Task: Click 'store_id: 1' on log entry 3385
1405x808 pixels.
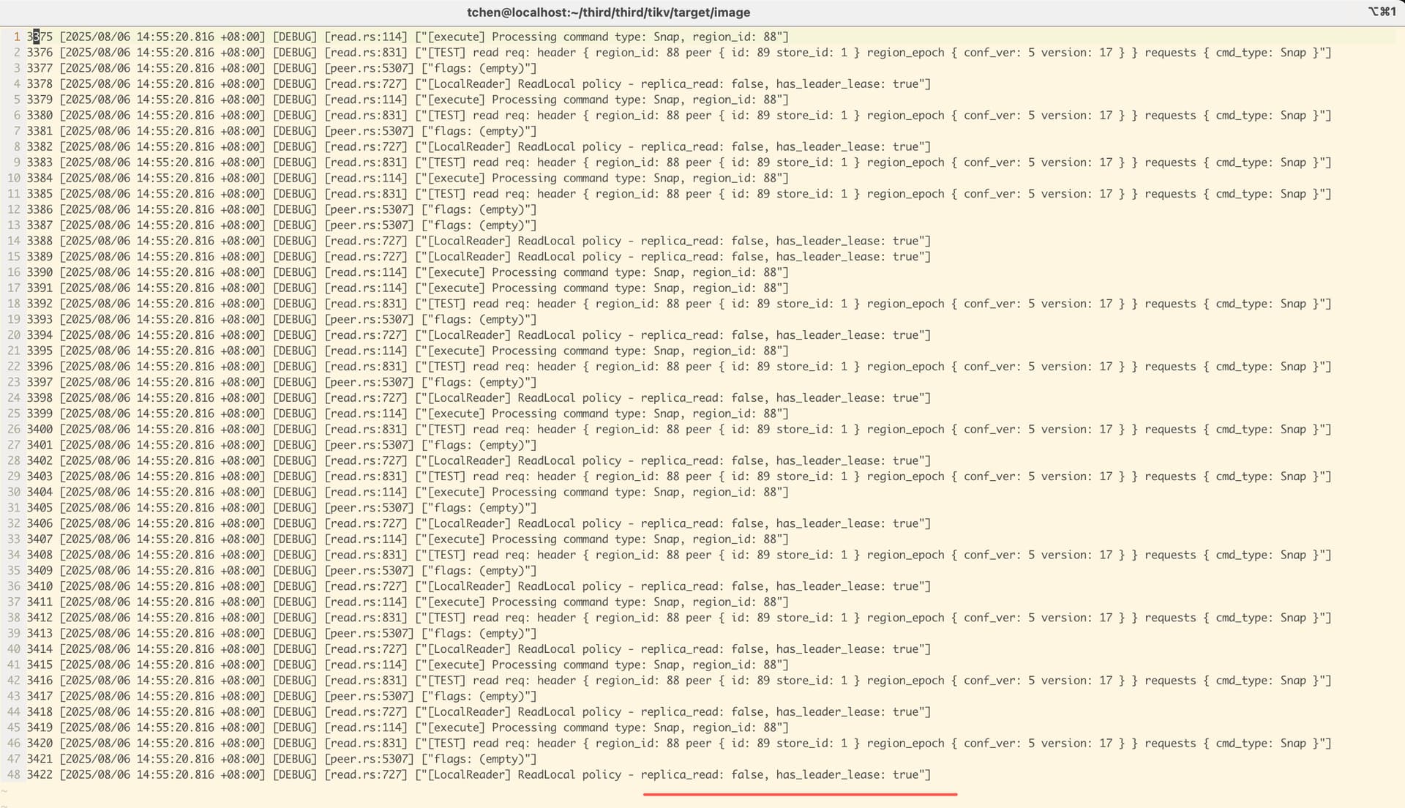Action: (x=811, y=194)
